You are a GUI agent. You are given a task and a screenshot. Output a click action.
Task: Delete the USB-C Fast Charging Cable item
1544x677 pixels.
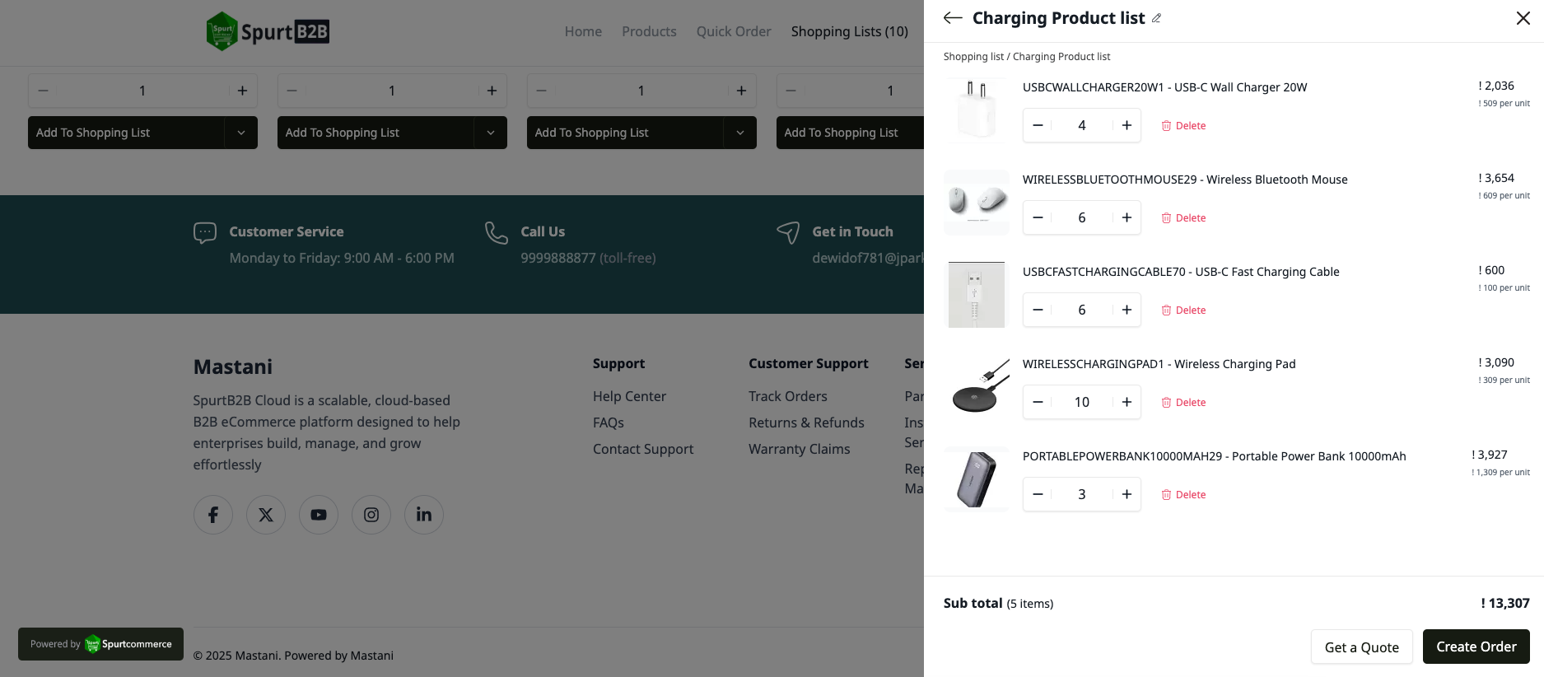[1183, 310]
